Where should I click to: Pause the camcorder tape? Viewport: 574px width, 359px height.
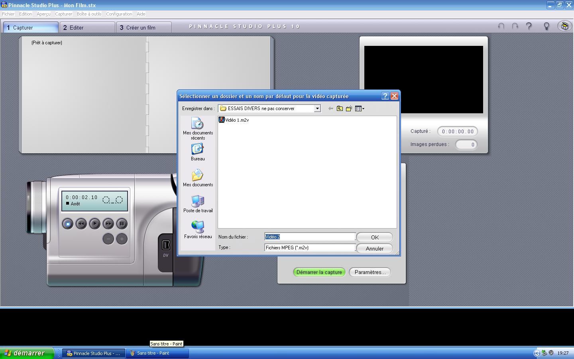pos(122,224)
